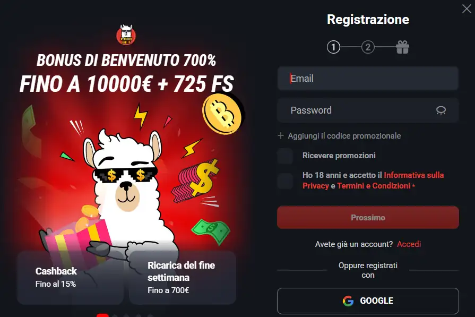475x317 pixels.
Task: Enable the Ricevere promozioni checkbox
Action: [285, 156]
